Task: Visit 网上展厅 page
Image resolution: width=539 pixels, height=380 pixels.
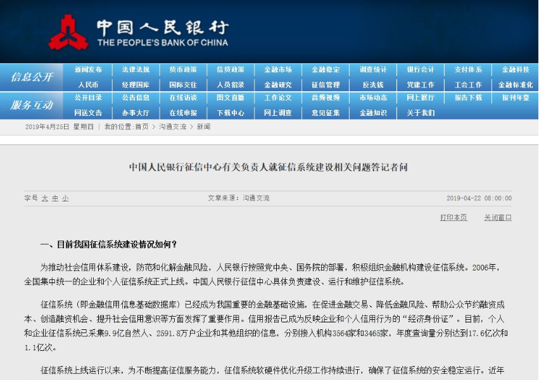Action: (421, 98)
